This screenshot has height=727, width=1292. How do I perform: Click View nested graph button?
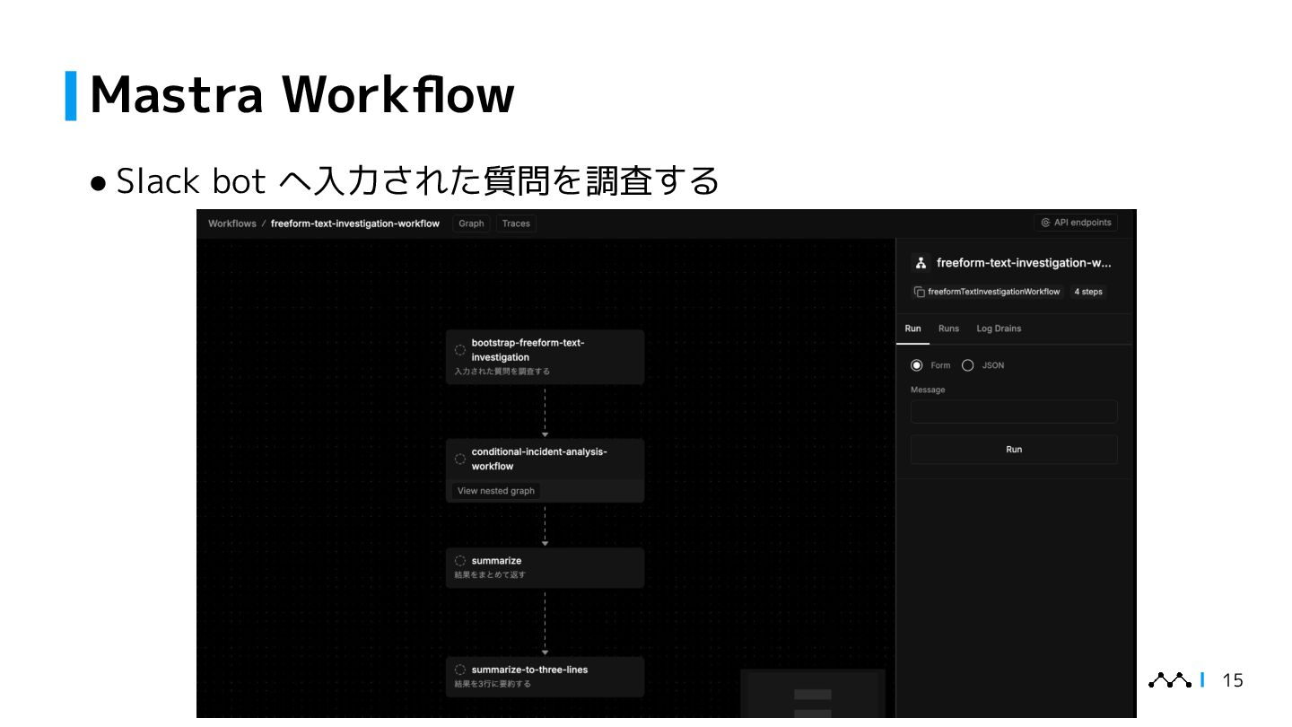click(496, 491)
